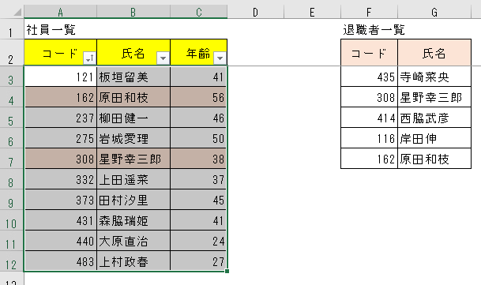Click age cell 56
The width and height of the screenshot is (481, 285).
click(x=198, y=97)
